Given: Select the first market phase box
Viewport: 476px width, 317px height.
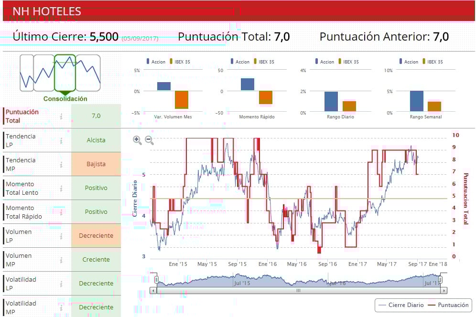Looking at the screenshot, I should pyautogui.click(x=27, y=73).
